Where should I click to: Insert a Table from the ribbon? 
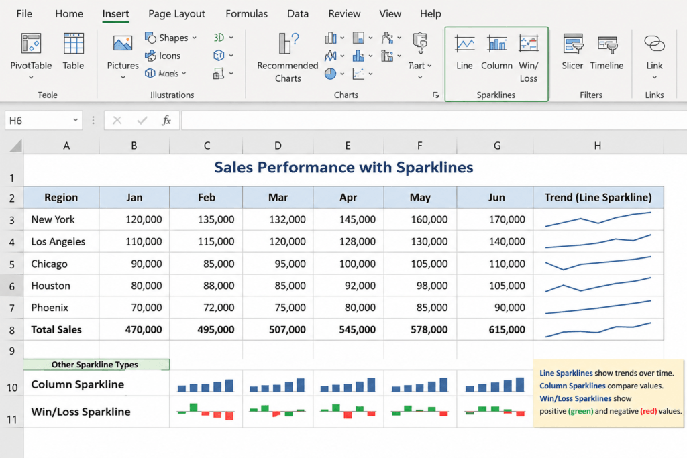[x=73, y=44]
